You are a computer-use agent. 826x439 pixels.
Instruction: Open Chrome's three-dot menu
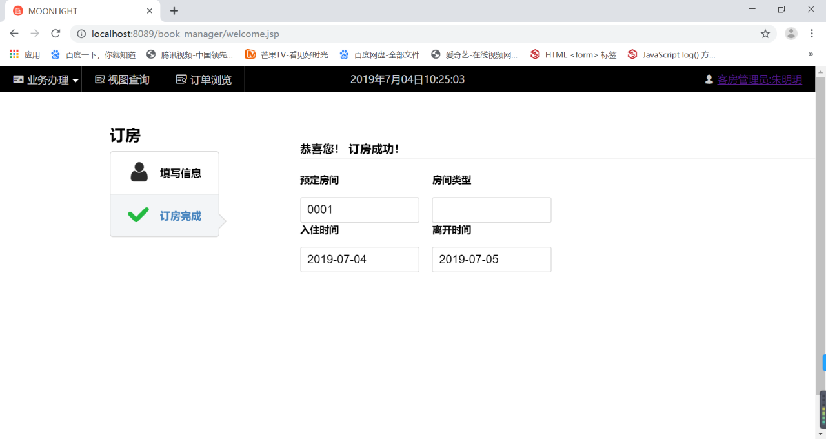(812, 34)
